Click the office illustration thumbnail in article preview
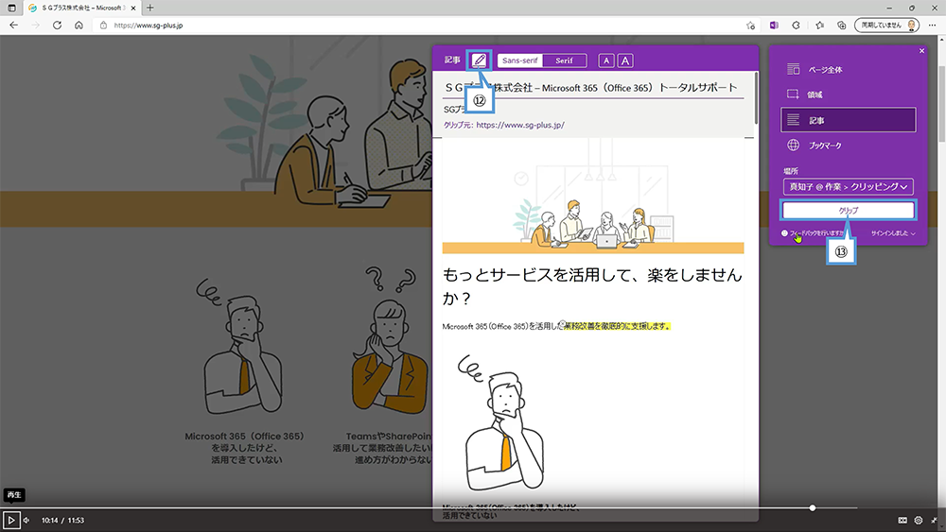This screenshot has height=532, width=946. 593,196
